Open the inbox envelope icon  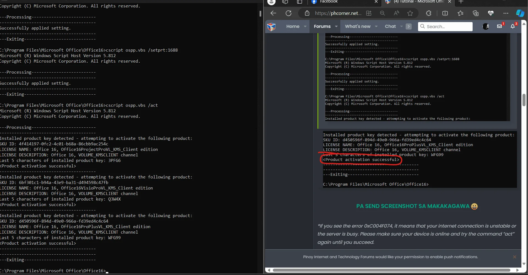[x=499, y=26]
